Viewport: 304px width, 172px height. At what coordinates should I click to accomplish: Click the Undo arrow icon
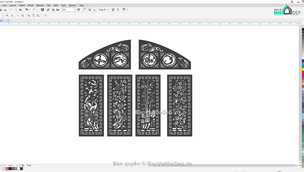click(x=27, y=10)
